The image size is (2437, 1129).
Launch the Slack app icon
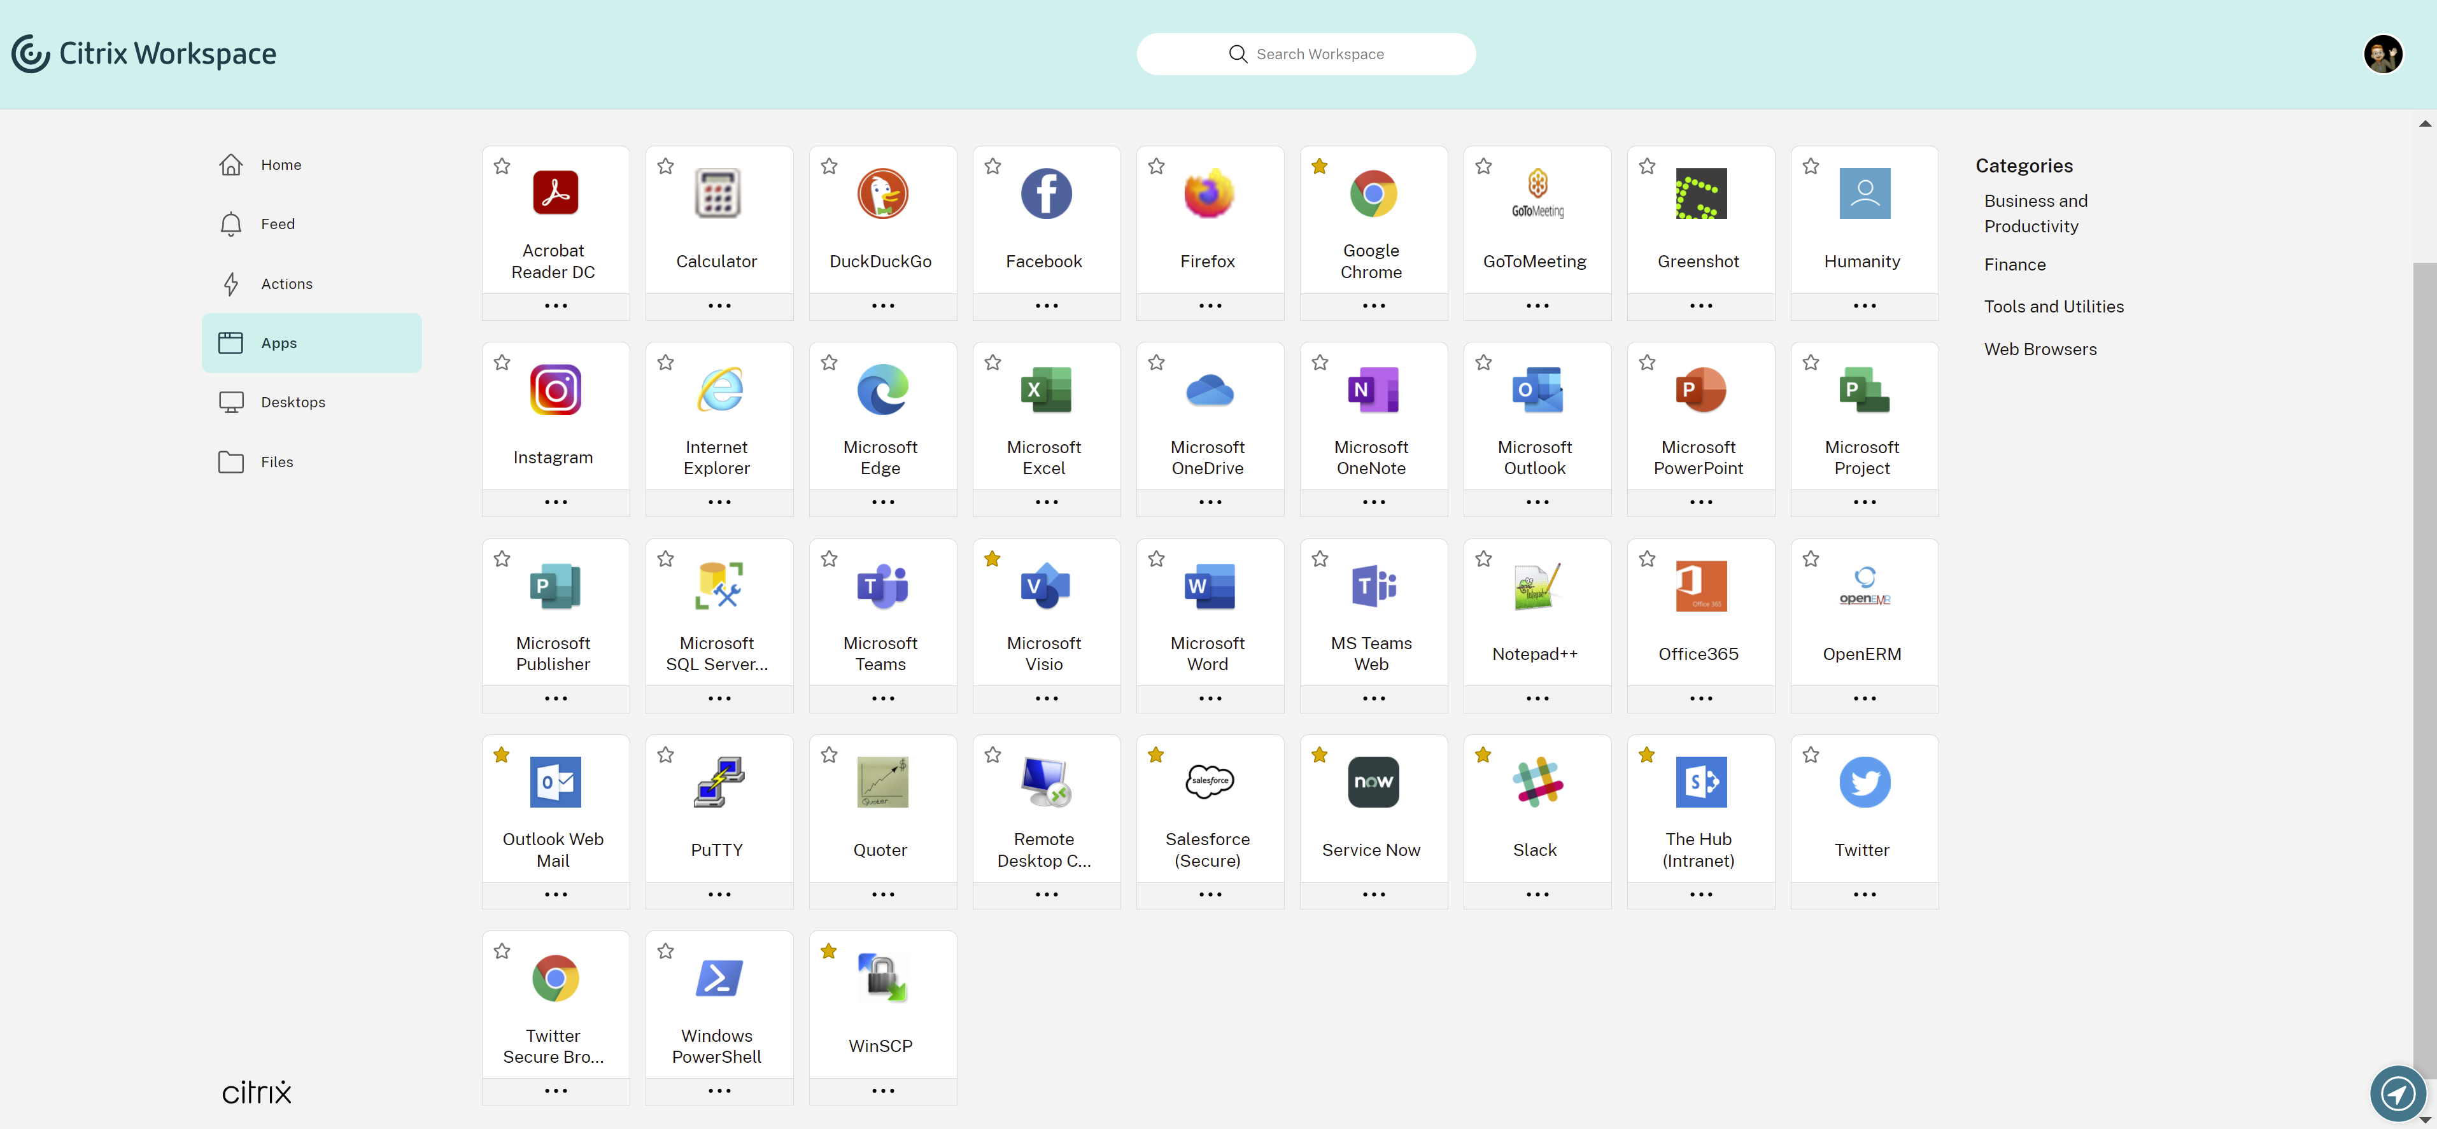1536,782
